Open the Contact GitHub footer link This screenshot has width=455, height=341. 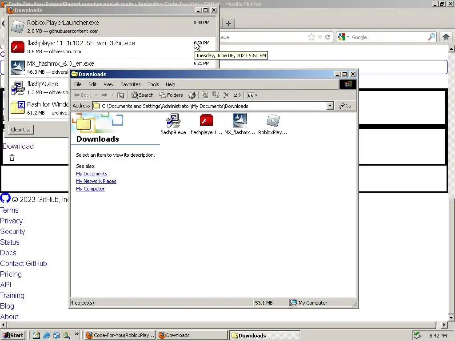pos(24,263)
